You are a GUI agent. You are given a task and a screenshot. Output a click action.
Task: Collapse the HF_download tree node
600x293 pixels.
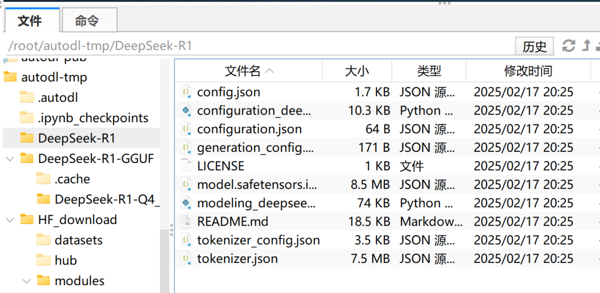coord(11,220)
